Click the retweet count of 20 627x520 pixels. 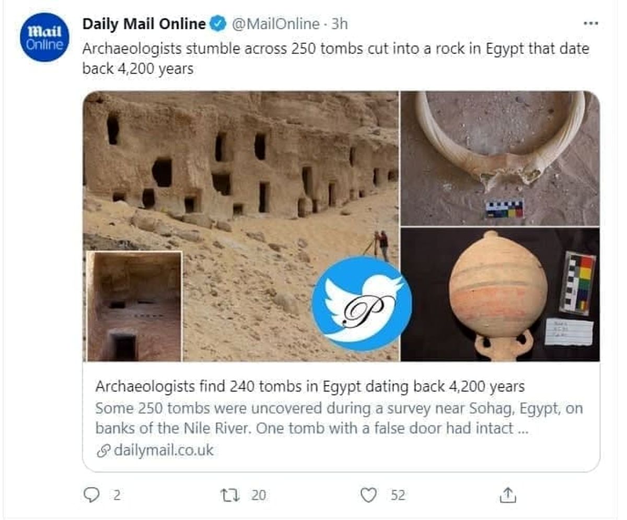point(258,495)
